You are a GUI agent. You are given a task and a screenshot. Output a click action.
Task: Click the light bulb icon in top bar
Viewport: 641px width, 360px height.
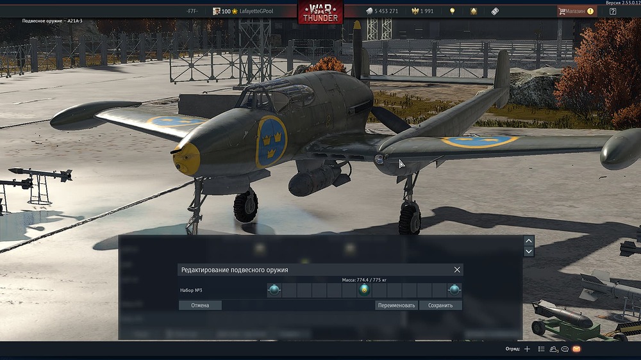click(452, 12)
